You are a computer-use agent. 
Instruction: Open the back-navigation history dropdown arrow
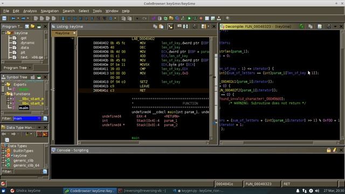tap(18, 18)
